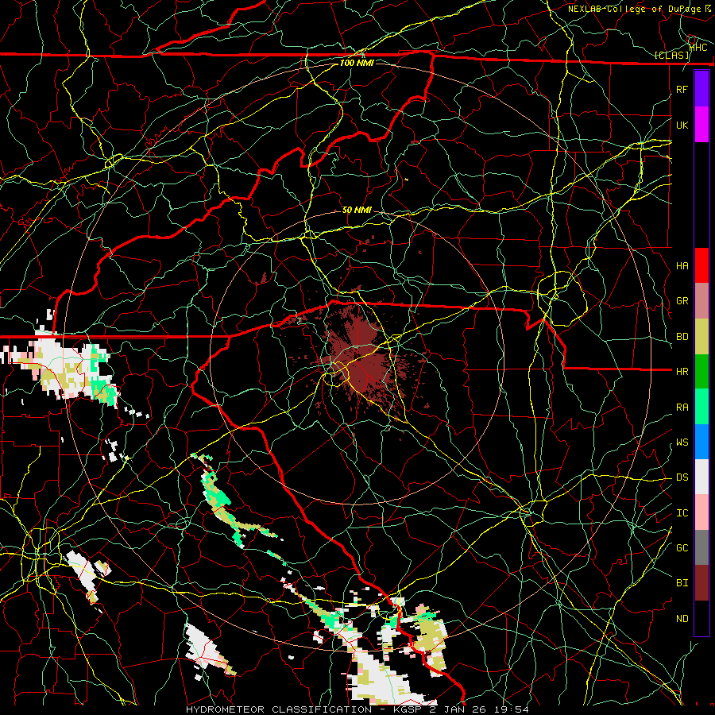The image size is (715, 715).
Task: Click the brown biological echo at radar center
Action: [x=360, y=360]
